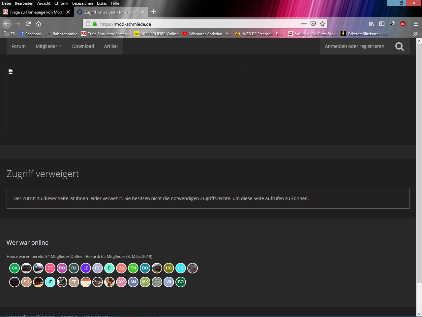Open the Lesezeichen menu
The width and height of the screenshot is (422, 317).
point(82,3)
